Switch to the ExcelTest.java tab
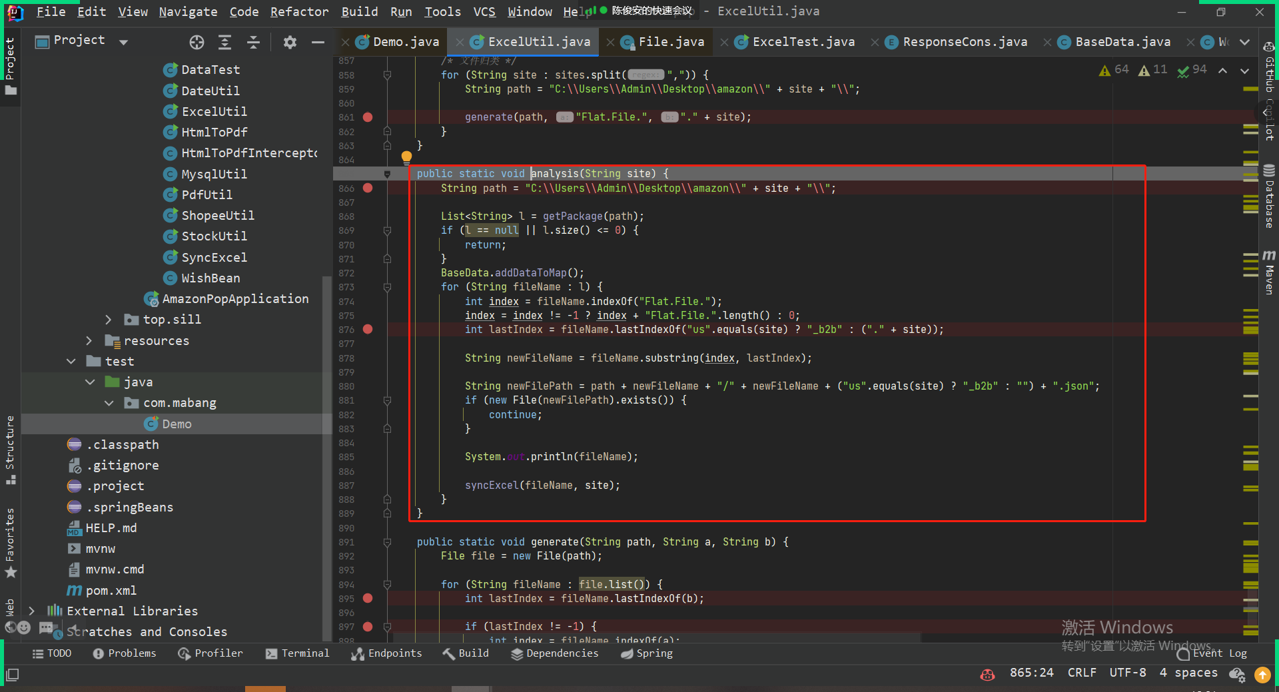This screenshot has height=692, width=1279. point(803,42)
